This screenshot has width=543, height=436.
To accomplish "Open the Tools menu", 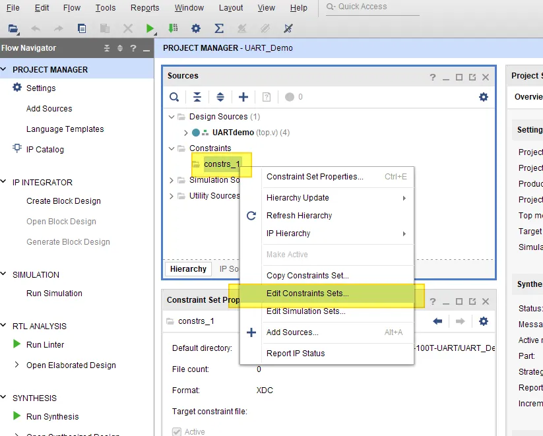I will [x=106, y=8].
